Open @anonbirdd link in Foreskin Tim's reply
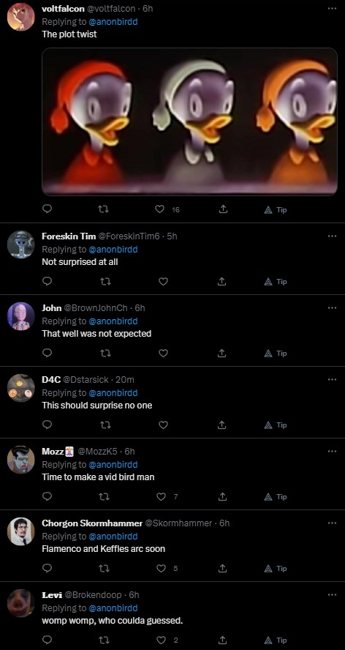 [x=113, y=249]
